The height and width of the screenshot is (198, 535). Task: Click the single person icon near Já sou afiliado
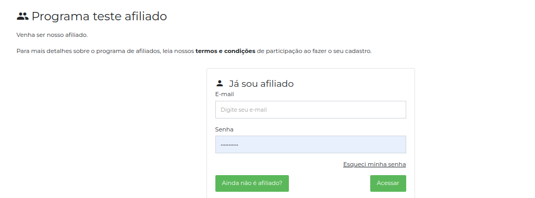point(220,83)
